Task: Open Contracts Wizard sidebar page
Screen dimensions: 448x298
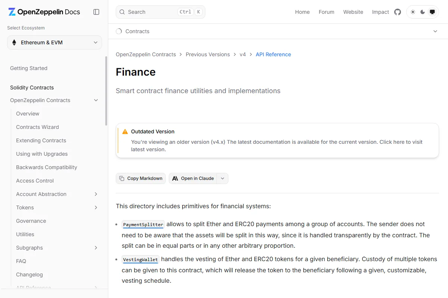Action: (x=37, y=127)
